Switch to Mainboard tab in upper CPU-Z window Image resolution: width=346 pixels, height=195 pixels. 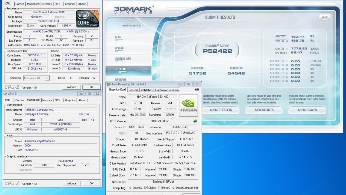33,4
